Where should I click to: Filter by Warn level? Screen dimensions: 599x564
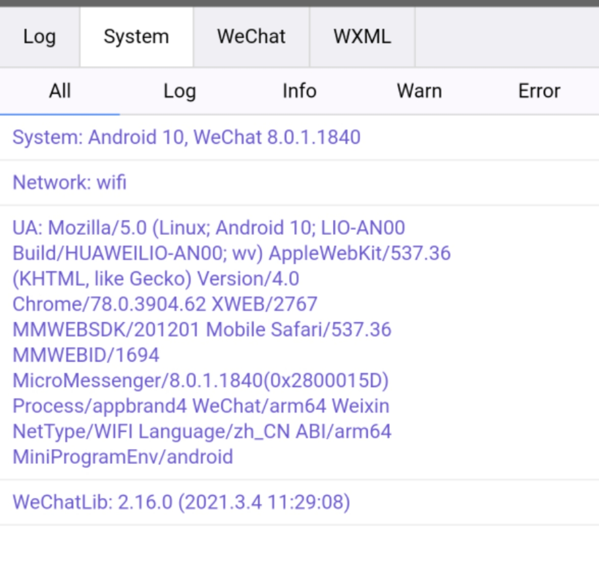pos(419,91)
